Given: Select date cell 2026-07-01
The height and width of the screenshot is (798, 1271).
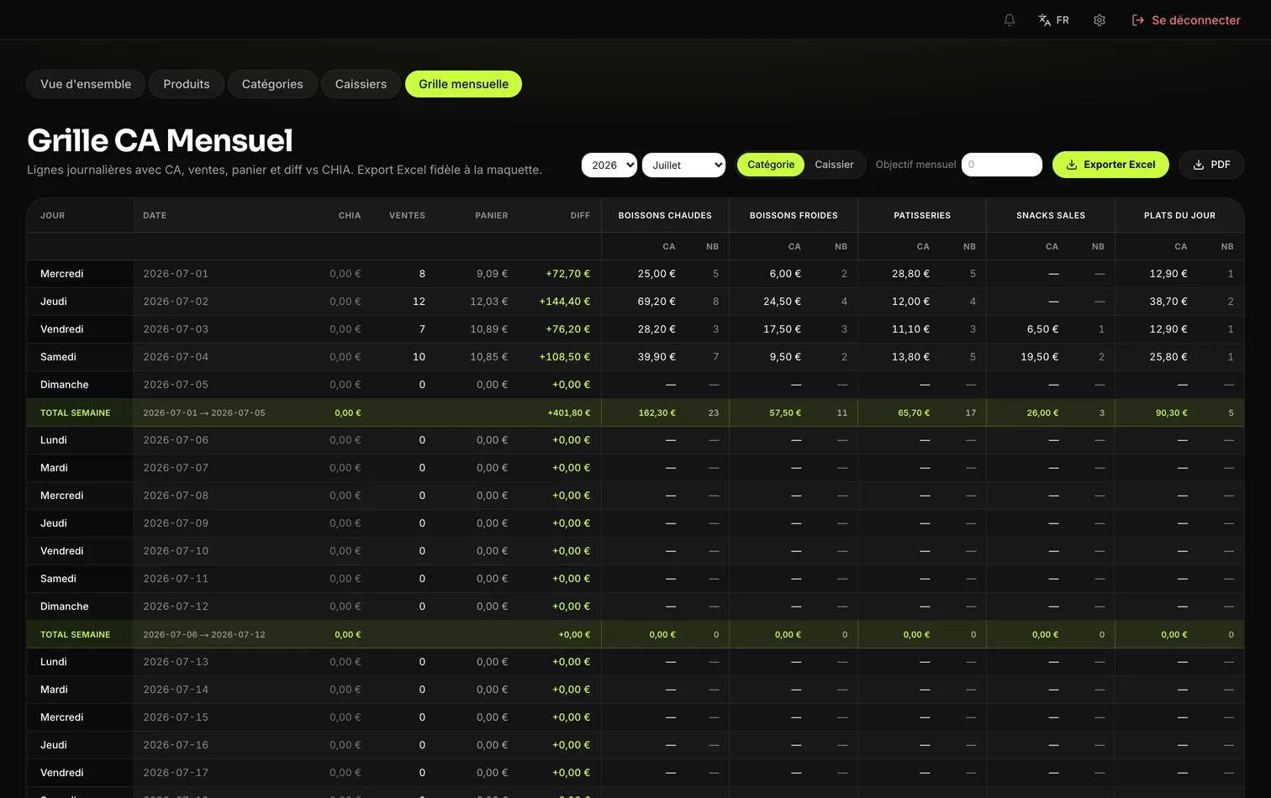Looking at the screenshot, I should click(176, 274).
